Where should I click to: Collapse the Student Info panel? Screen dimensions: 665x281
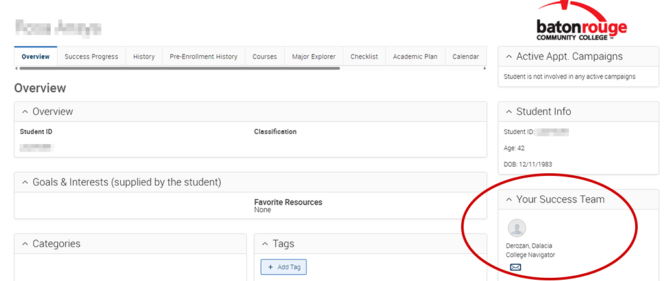pyautogui.click(x=508, y=112)
